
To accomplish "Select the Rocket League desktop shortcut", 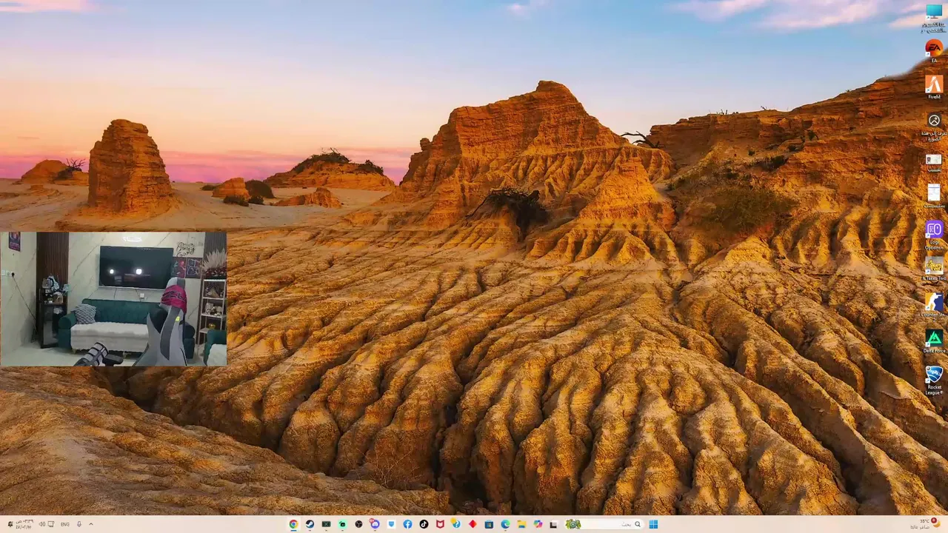I will (934, 380).
